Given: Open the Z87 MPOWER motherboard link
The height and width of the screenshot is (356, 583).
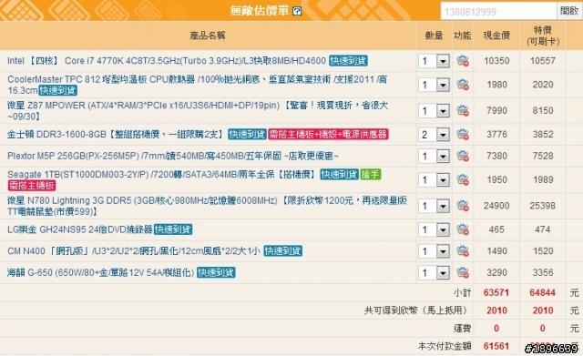Looking at the screenshot, I should (198, 110).
